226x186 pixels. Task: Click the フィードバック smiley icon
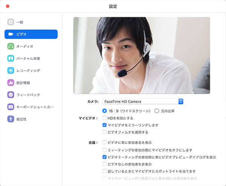(x=11, y=95)
